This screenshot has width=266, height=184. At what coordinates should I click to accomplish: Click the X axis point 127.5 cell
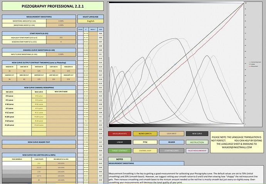(39, 176)
